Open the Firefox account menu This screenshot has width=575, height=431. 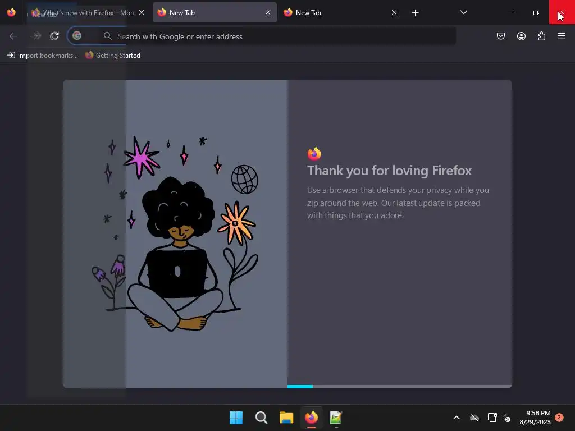click(521, 36)
